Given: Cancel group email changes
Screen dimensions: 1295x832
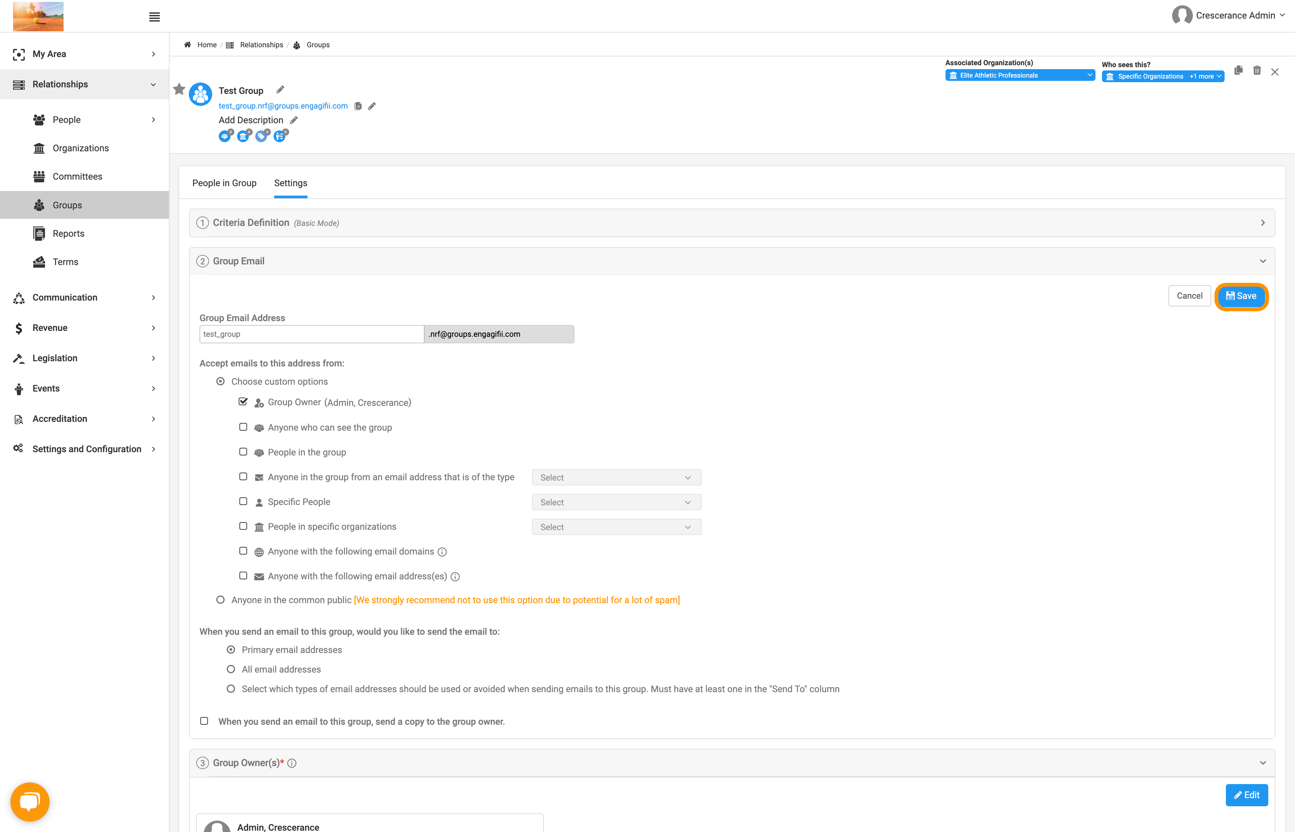Looking at the screenshot, I should [1189, 295].
